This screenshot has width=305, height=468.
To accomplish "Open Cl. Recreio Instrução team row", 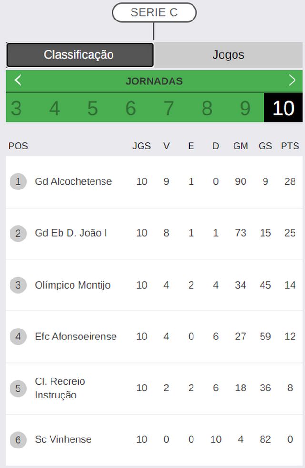I will click(154, 388).
